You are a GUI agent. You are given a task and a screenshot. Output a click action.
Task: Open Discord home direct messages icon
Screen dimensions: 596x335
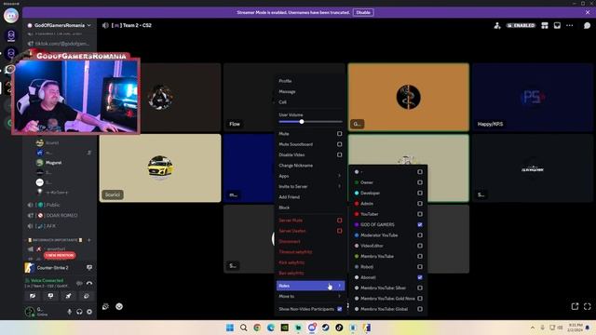coord(11,16)
